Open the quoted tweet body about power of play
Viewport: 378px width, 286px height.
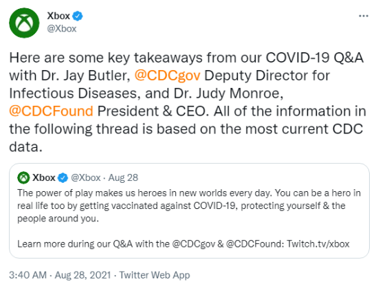tap(189, 206)
